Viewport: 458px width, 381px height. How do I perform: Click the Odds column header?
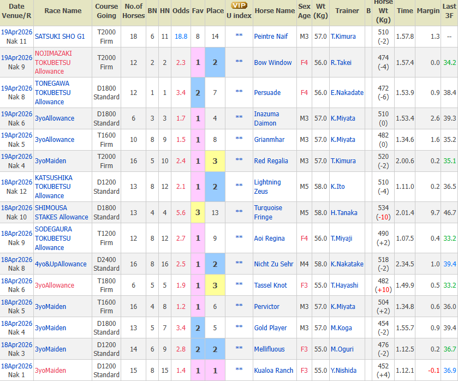(181, 11)
